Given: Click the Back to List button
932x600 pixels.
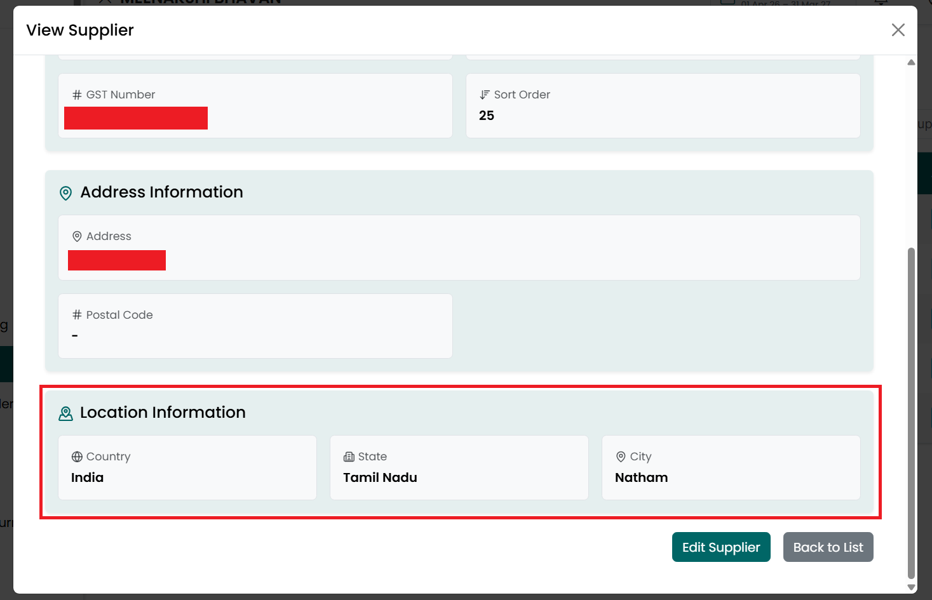Looking at the screenshot, I should (828, 547).
